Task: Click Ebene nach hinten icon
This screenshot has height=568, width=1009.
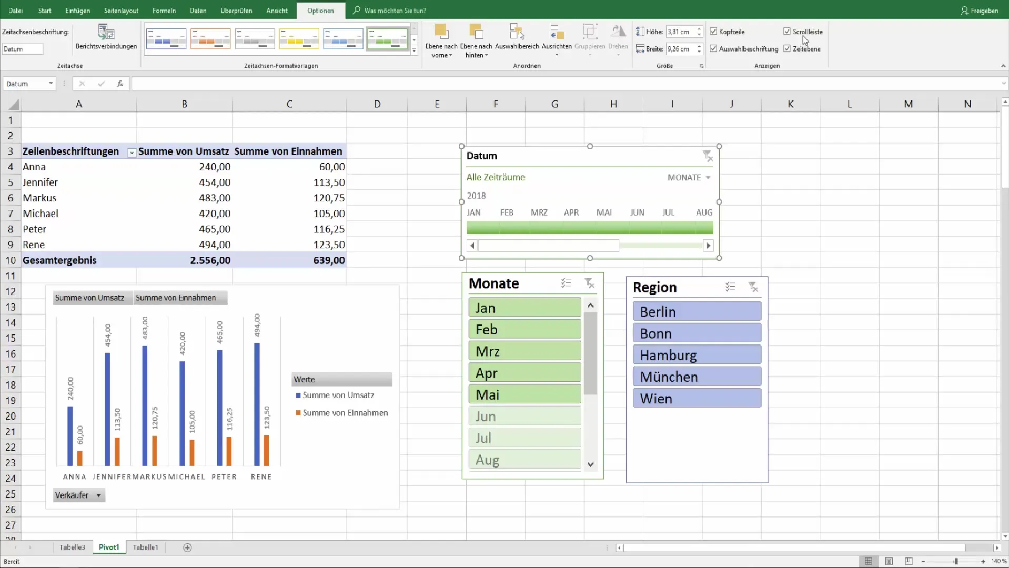Action: (x=476, y=32)
